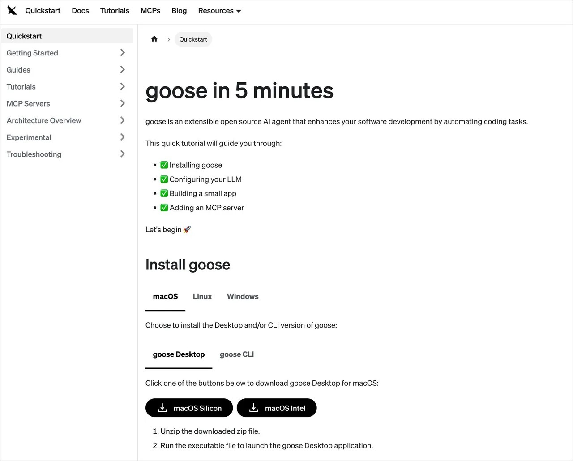Viewport: 573px width, 461px height.
Task: Select the goose CLI tab
Action: 237,354
